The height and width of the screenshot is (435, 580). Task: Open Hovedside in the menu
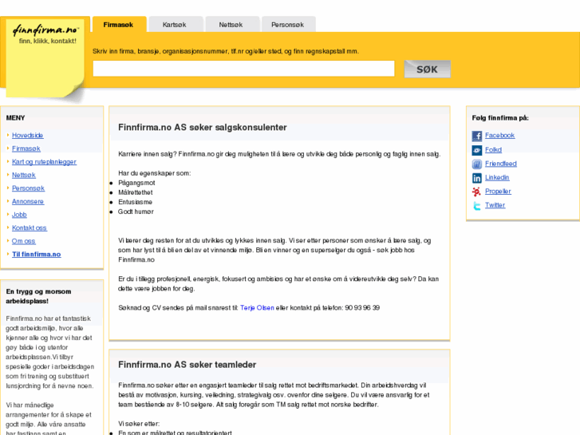[x=28, y=135]
